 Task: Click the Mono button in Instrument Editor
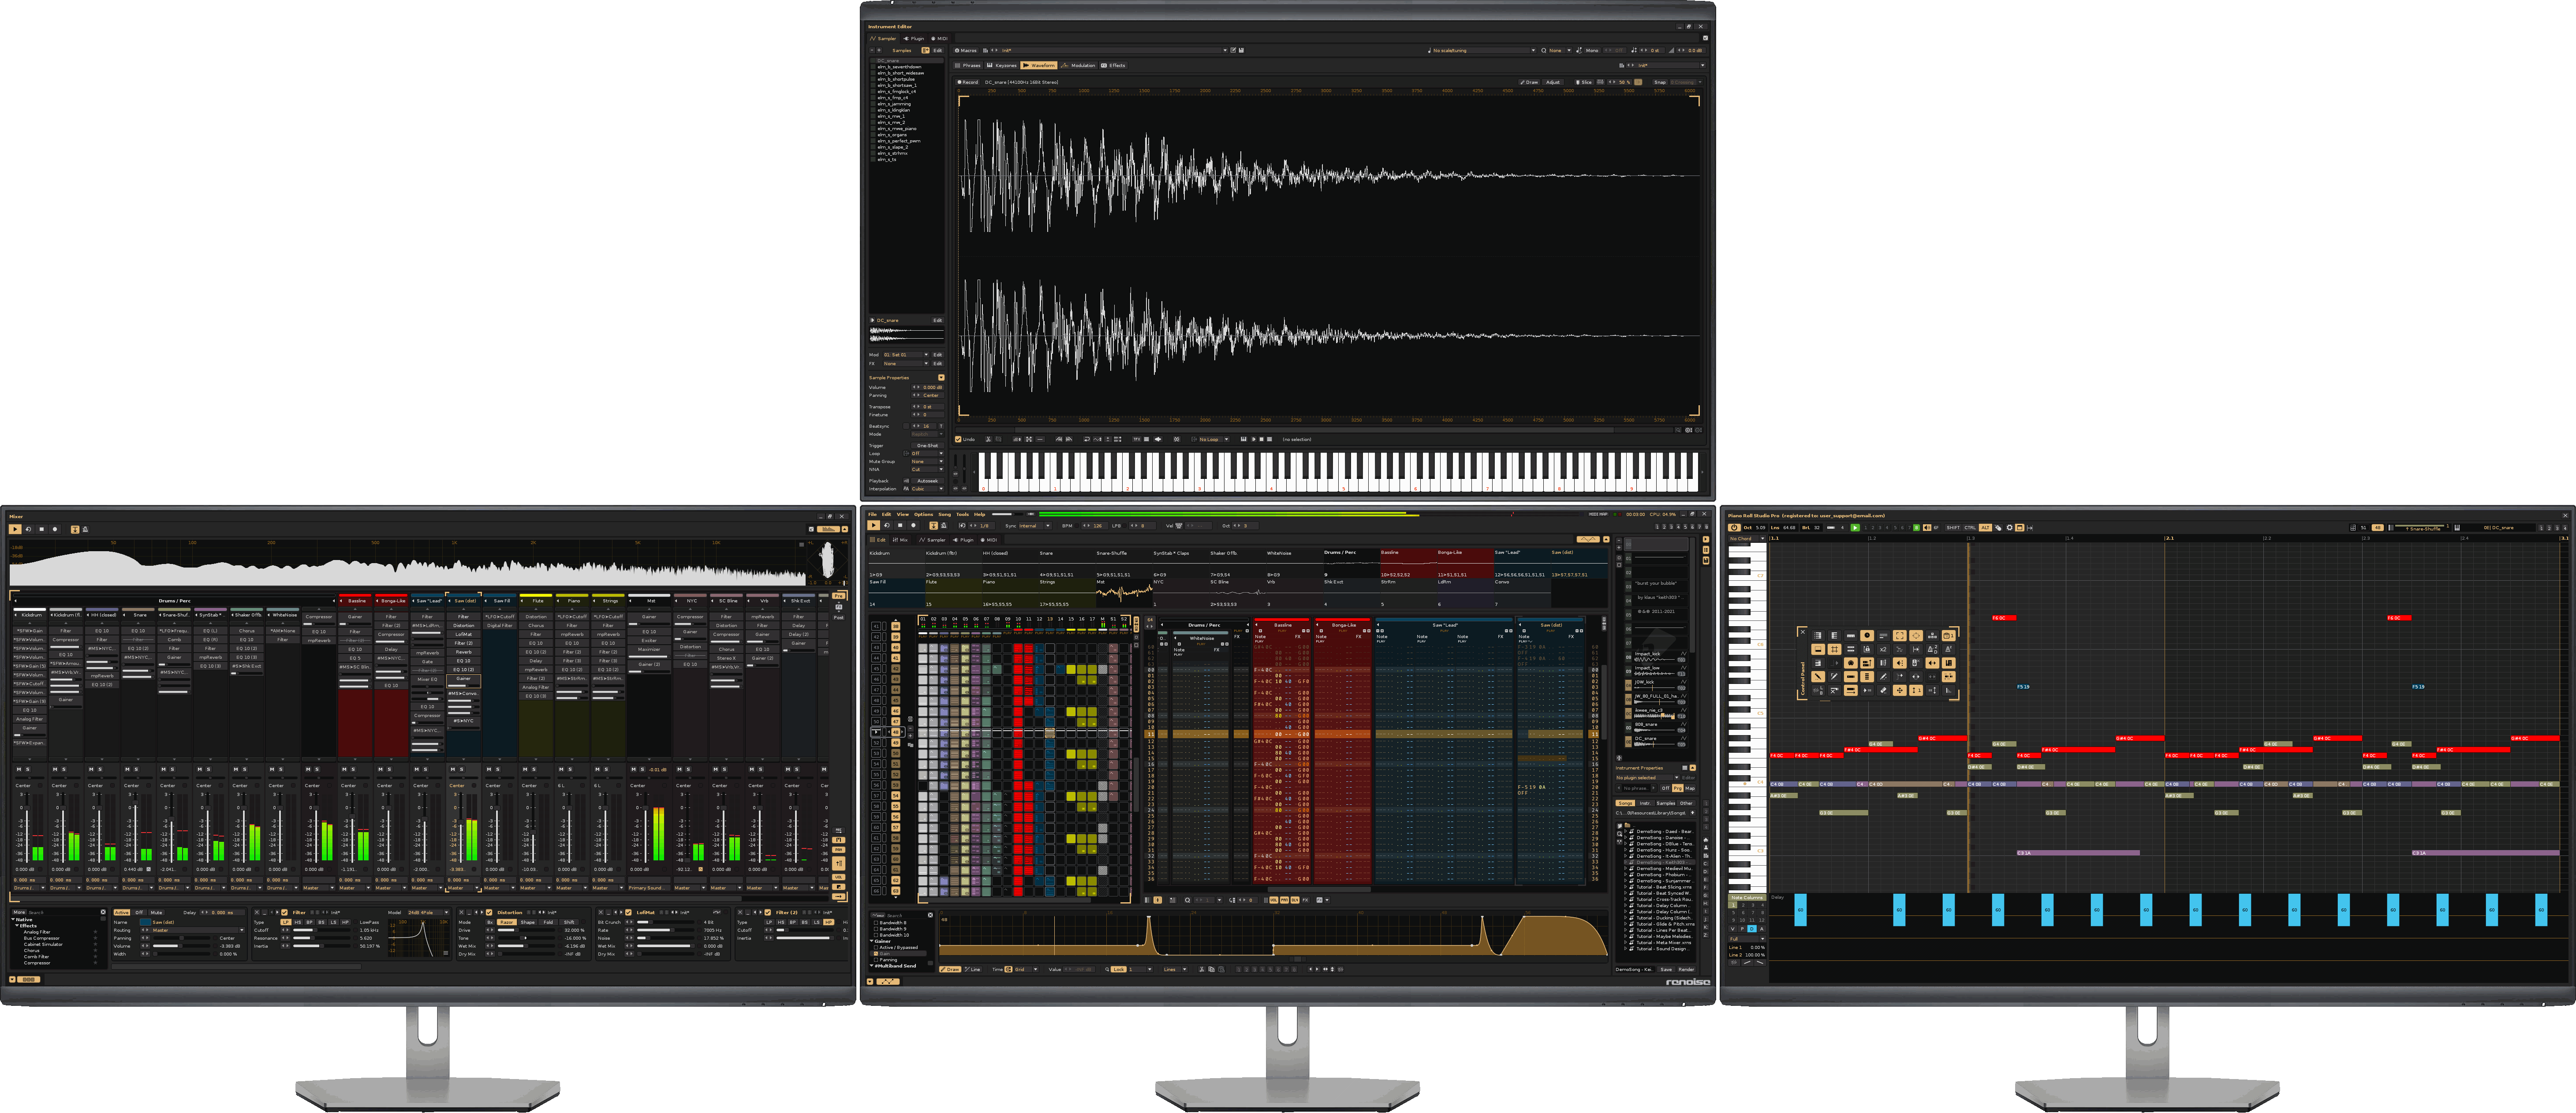click(x=1592, y=50)
